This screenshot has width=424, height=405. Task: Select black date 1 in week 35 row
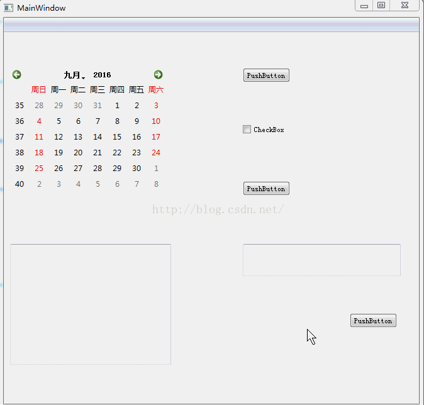pyautogui.click(x=117, y=106)
